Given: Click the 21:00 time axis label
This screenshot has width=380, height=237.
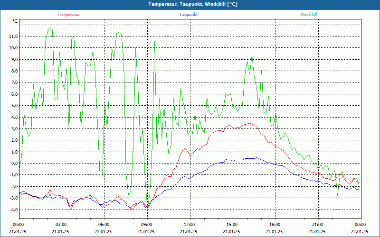Looking at the screenshot, I should click(x=317, y=224).
